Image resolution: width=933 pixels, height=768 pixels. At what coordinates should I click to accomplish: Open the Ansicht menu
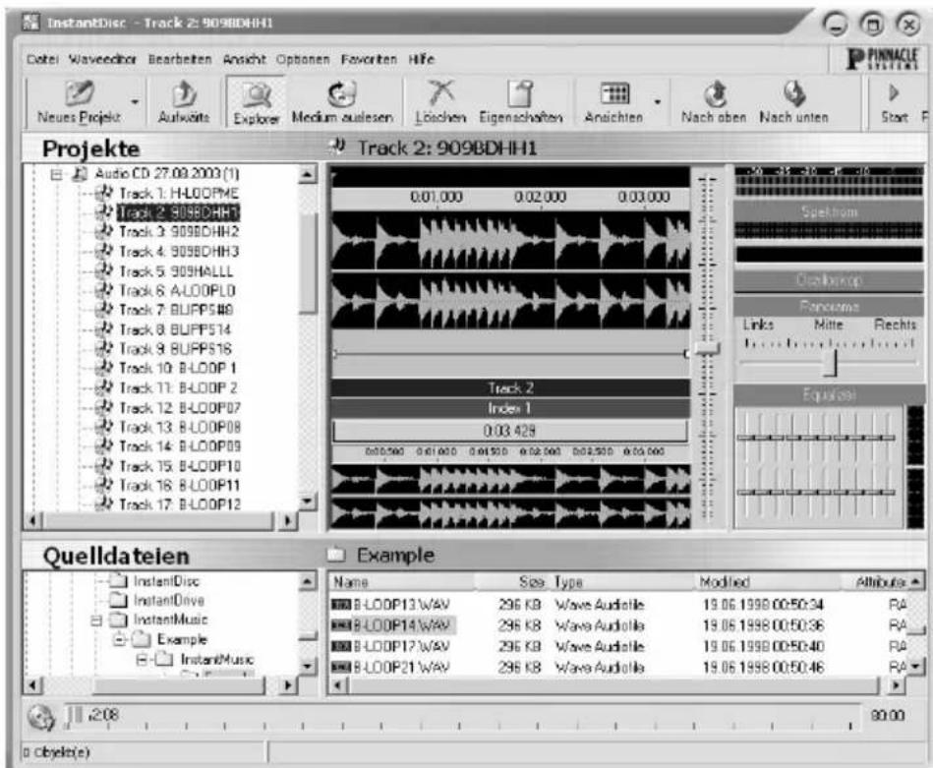tap(244, 60)
